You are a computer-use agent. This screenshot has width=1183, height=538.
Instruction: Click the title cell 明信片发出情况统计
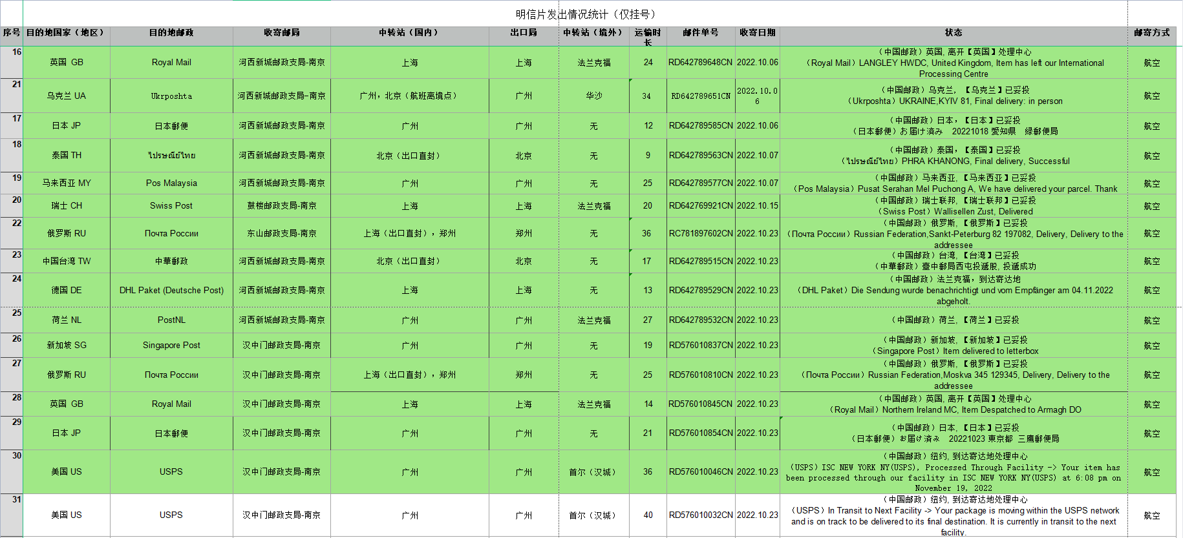point(586,14)
